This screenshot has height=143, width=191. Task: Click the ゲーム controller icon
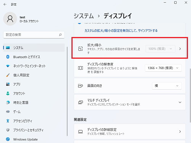8,112
